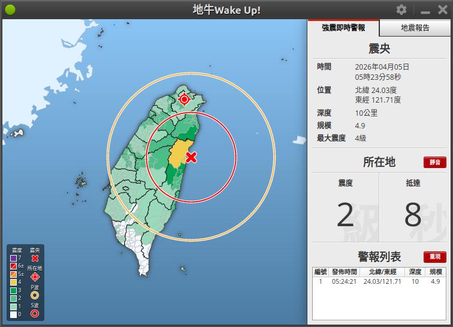Click the yellow intensity 4 legend swatch

(x=13, y=282)
